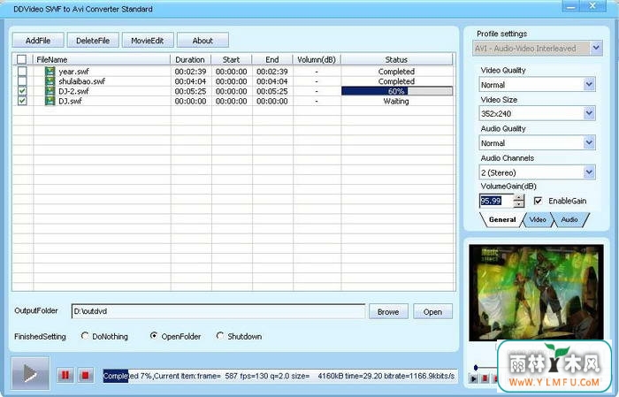Screen dimensions: 619x397
Task: Open MovieEdit
Action: coord(148,41)
